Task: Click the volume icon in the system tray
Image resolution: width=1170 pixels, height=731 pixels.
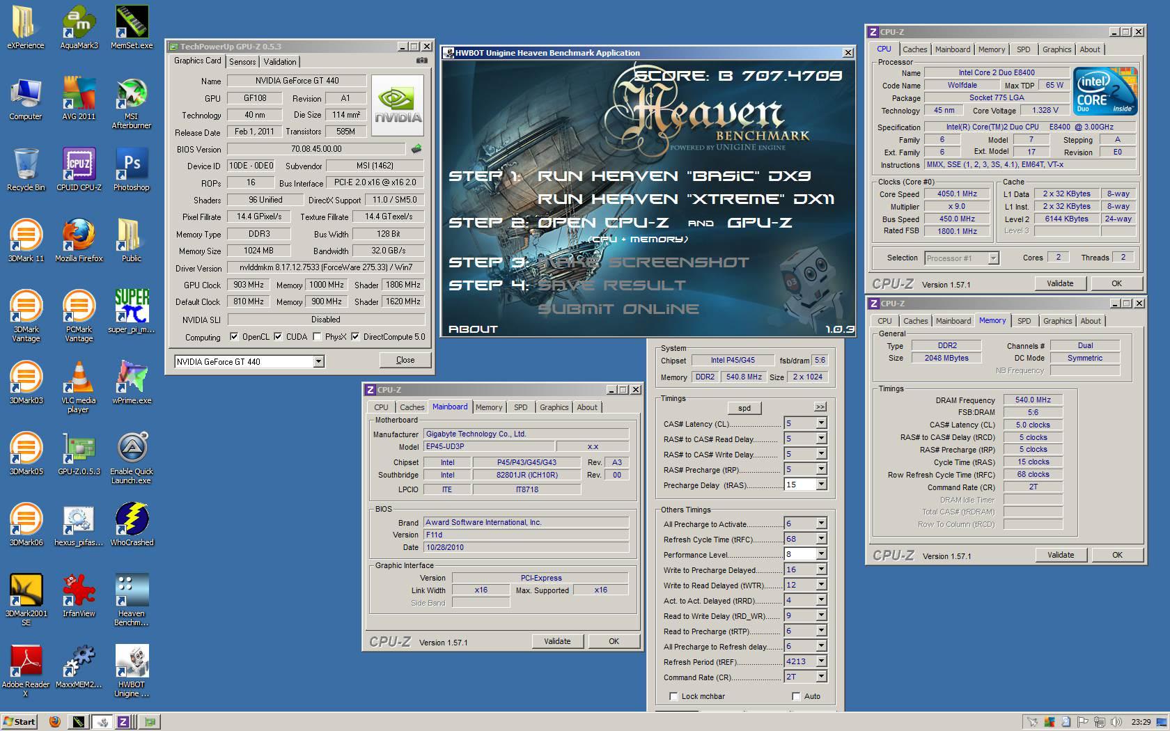Action: (x=1116, y=722)
